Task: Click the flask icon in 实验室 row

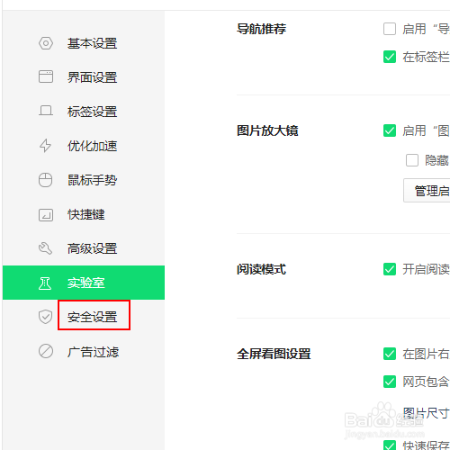Action: click(x=45, y=283)
